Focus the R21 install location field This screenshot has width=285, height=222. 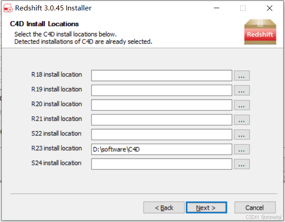[x=162, y=120]
